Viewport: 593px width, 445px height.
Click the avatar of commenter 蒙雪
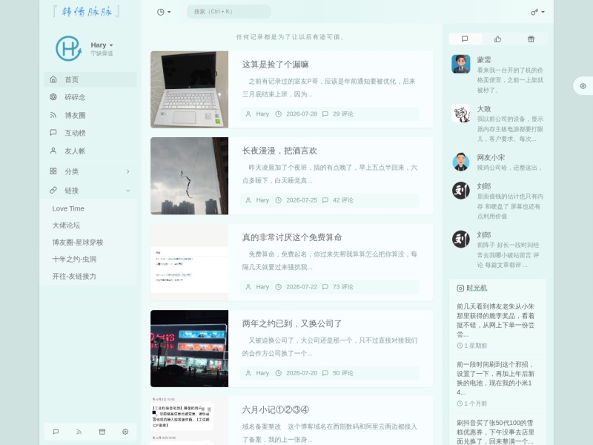[x=461, y=64]
